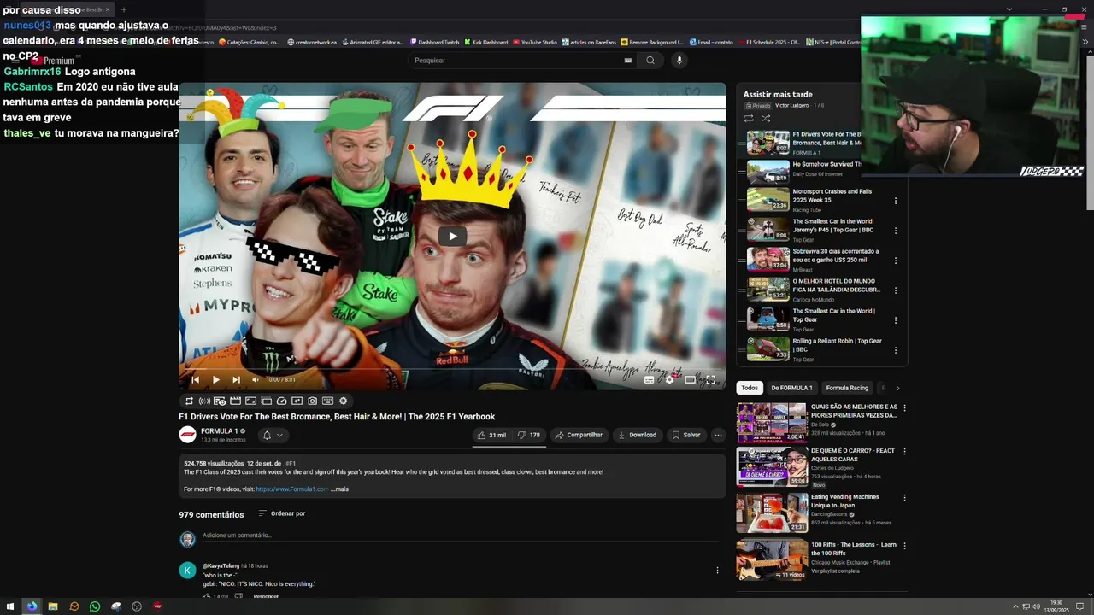Click the small play button in player bar
Screen dimensions: 1094x615
coord(215,379)
